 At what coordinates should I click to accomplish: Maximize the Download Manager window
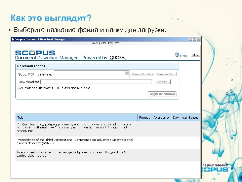pos(194,39)
